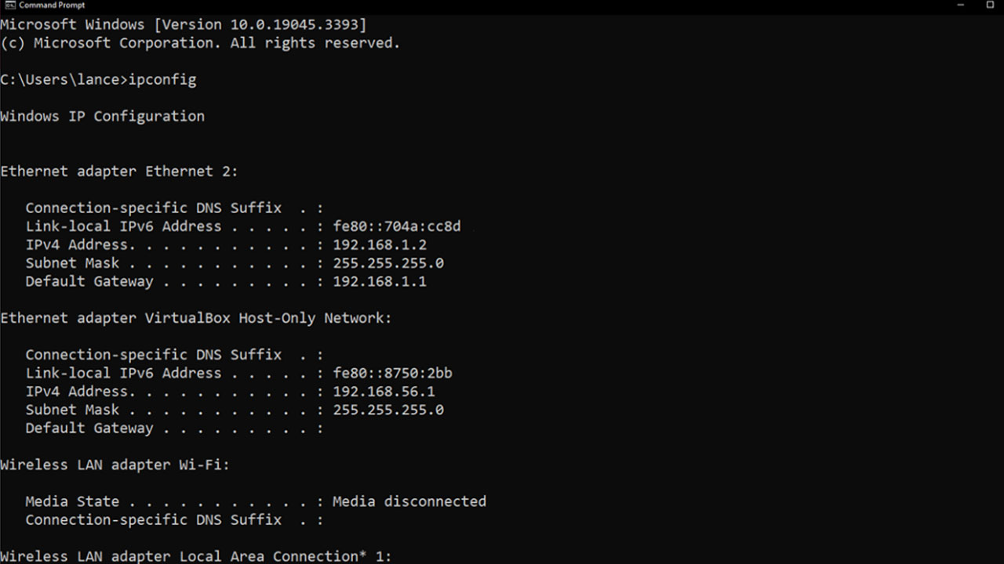Maximize the Command Prompt window

990,5
